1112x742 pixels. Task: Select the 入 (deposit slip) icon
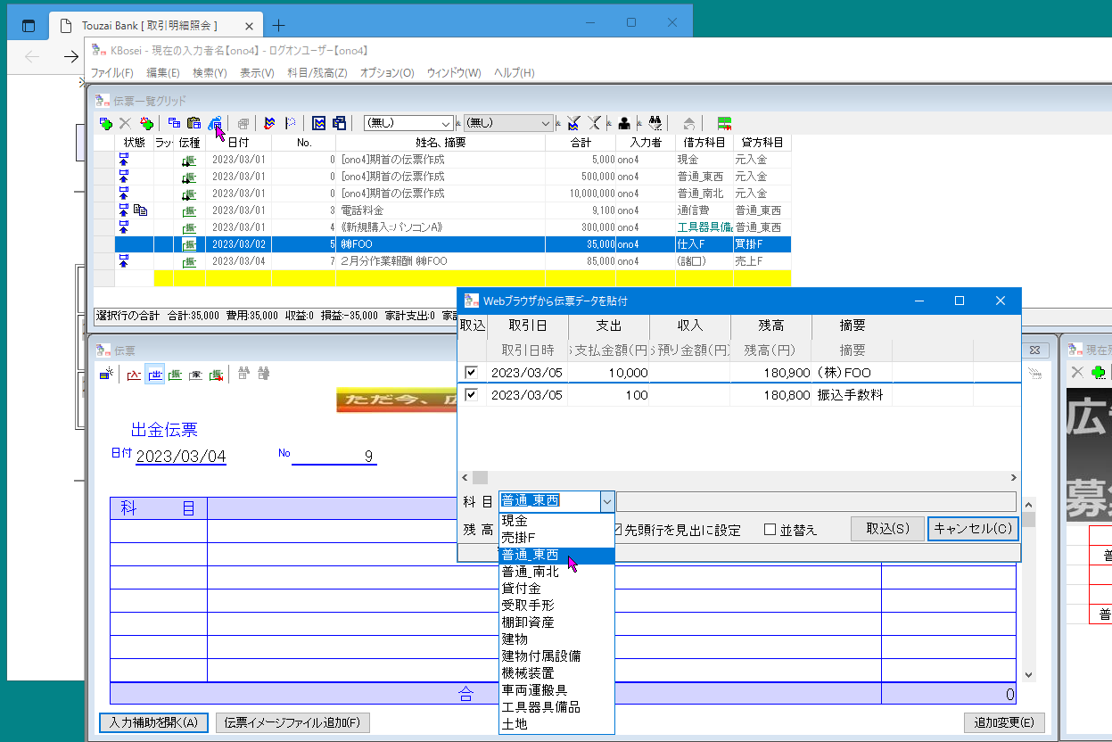[135, 375]
